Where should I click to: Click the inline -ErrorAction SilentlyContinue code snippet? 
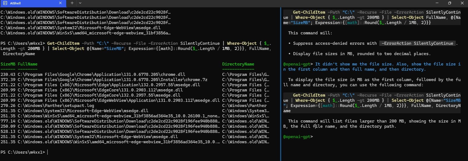[x=417, y=43]
